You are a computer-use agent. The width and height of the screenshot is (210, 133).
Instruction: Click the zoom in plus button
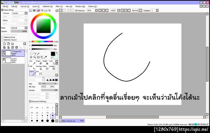point(103,10)
